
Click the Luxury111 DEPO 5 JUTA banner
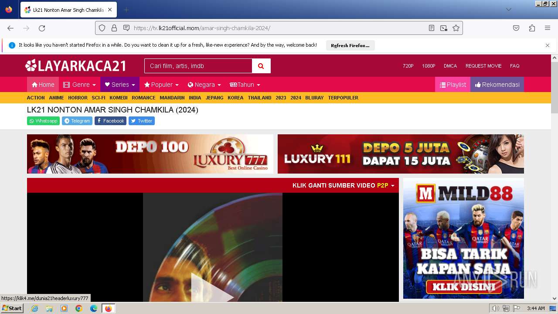point(401,154)
